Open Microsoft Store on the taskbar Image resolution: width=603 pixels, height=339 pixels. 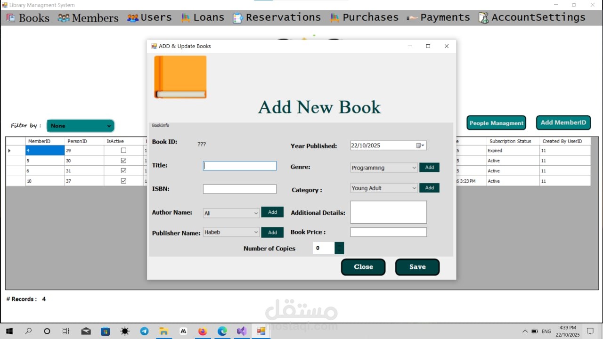105,331
